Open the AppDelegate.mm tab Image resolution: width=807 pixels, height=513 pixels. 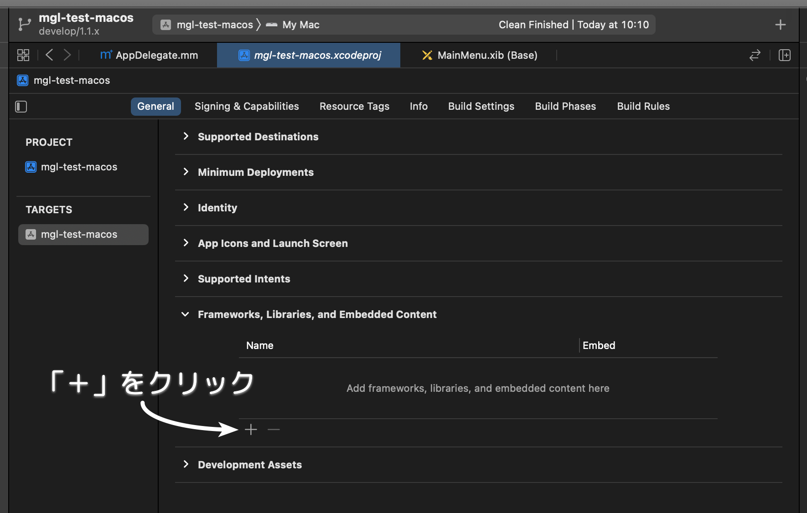(149, 55)
